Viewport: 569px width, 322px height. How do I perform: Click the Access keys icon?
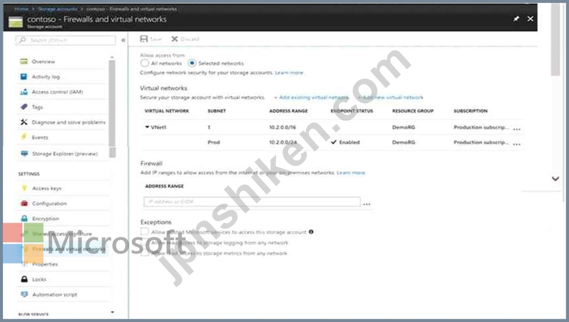coord(24,188)
